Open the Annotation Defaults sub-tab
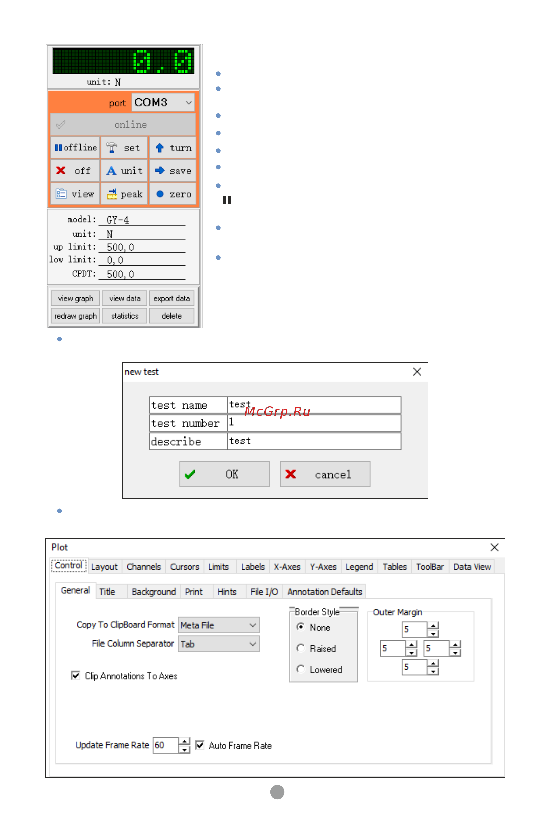The height and width of the screenshot is (822, 551). tap(325, 592)
